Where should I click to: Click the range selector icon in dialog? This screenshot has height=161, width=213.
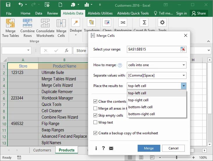(x=183, y=49)
